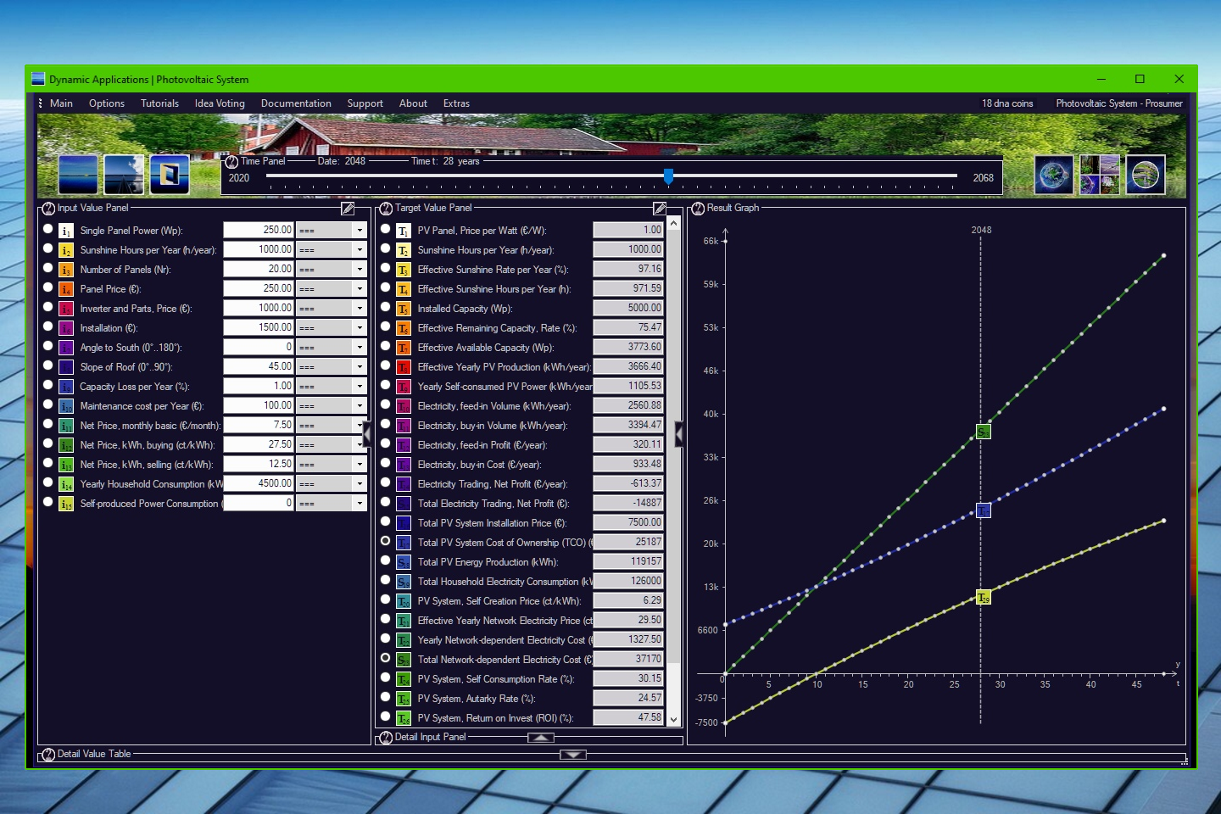
Task: Click the Time Panel help icon
Action: [x=231, y=162]
